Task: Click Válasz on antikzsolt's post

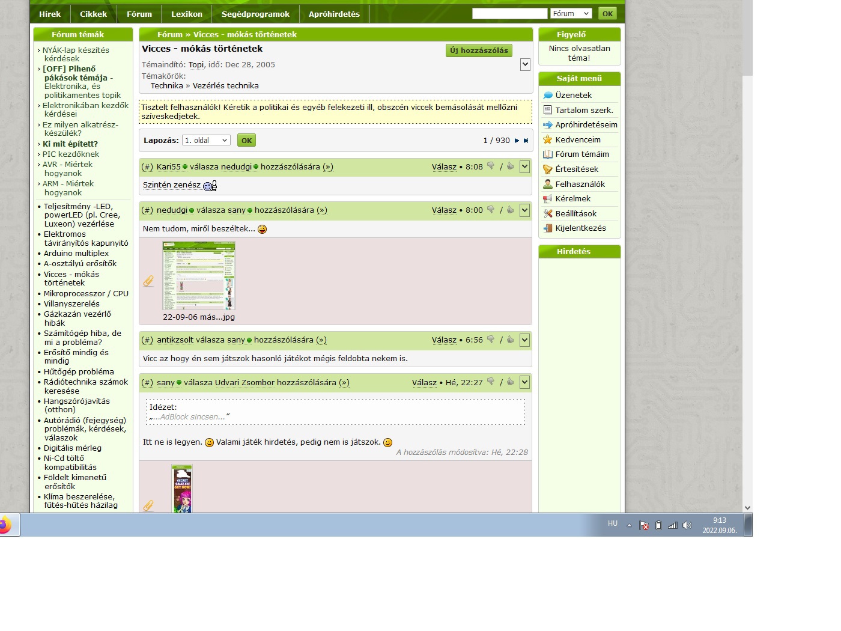Action: [444, 340]
